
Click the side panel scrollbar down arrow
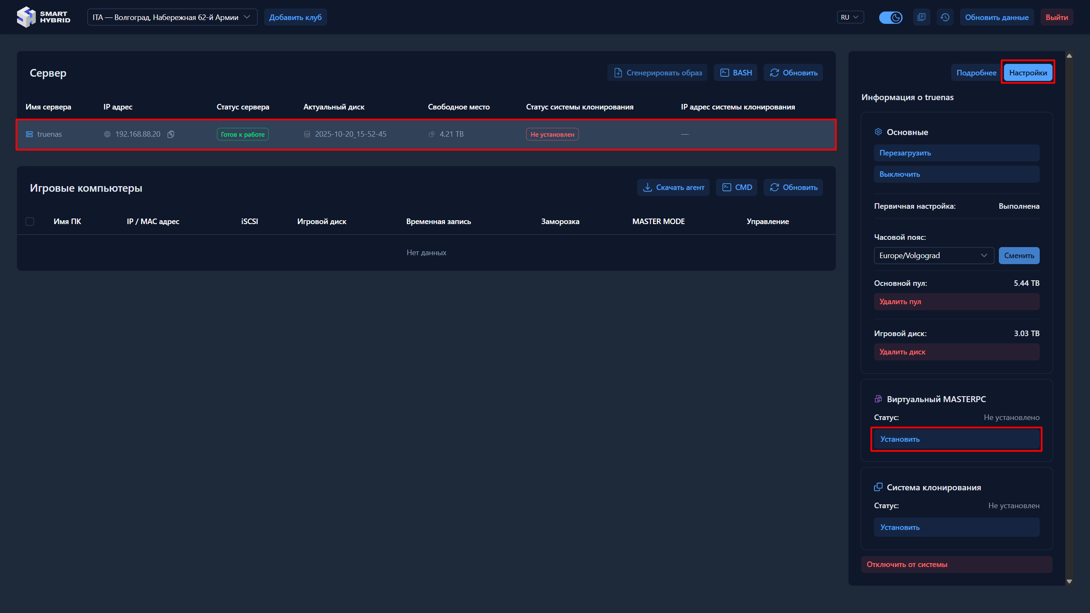click(1069, 581)
